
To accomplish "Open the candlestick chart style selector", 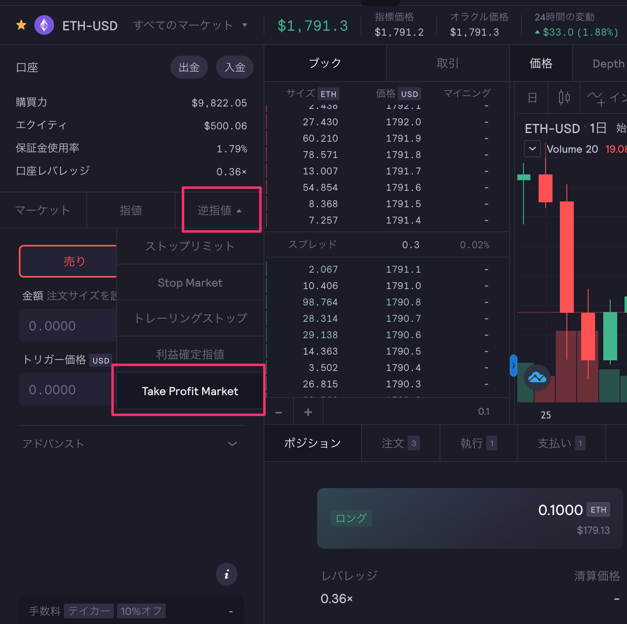I will 564,97.
